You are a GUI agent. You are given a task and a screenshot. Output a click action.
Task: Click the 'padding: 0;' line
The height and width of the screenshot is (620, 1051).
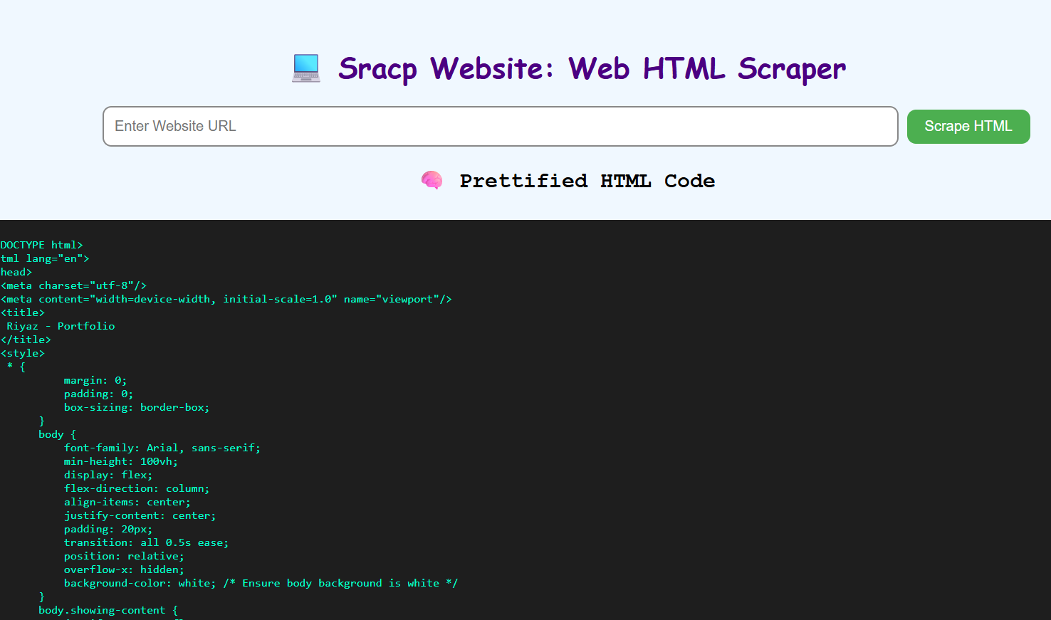tap(98, 394)
